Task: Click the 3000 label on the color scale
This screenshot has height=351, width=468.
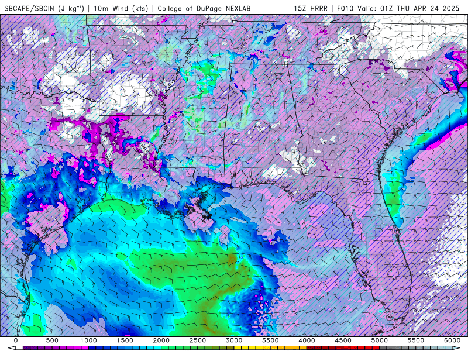Action: (234, 340)
